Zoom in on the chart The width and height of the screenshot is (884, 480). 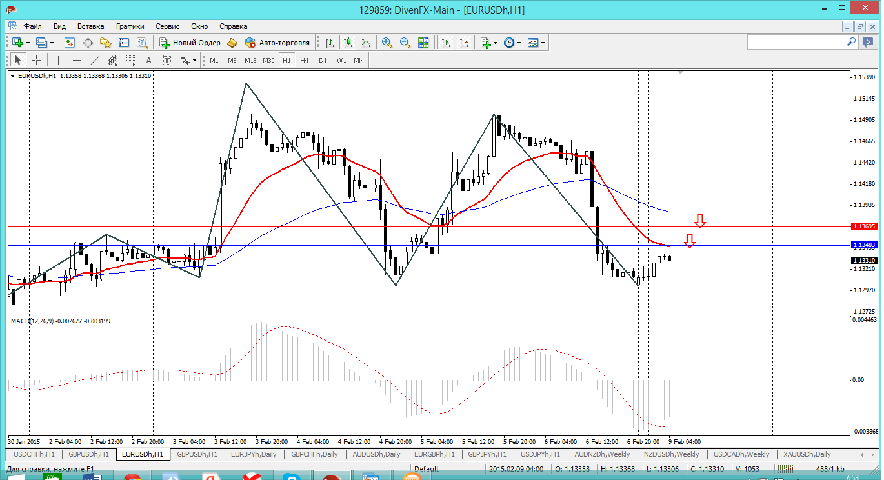coord(387,43)
